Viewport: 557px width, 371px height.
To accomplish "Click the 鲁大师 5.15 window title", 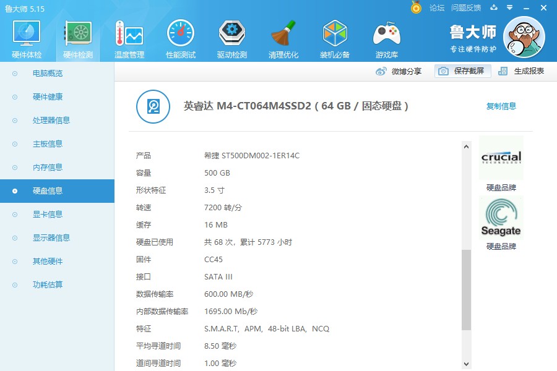I will 25,9.
